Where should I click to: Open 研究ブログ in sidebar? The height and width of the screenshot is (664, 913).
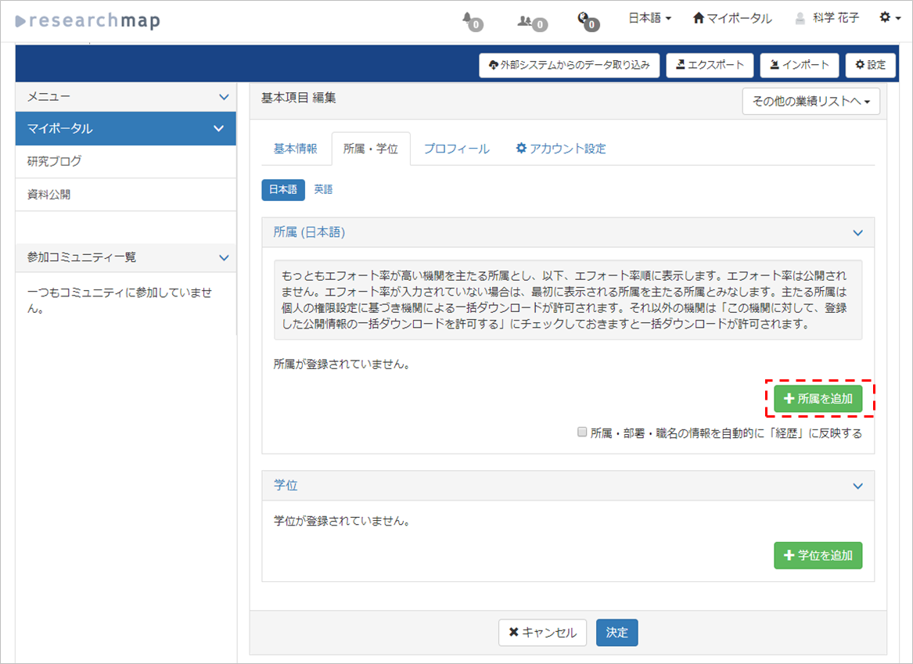coord(126,161)
